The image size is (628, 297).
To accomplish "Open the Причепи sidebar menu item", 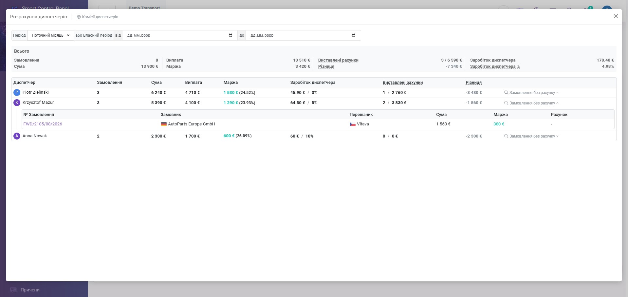I will [x=30, y=290].
